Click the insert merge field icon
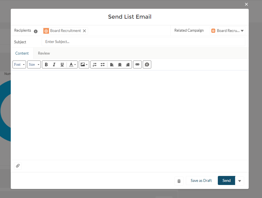This screenshot has height=198, width=262. coord(147,64)
